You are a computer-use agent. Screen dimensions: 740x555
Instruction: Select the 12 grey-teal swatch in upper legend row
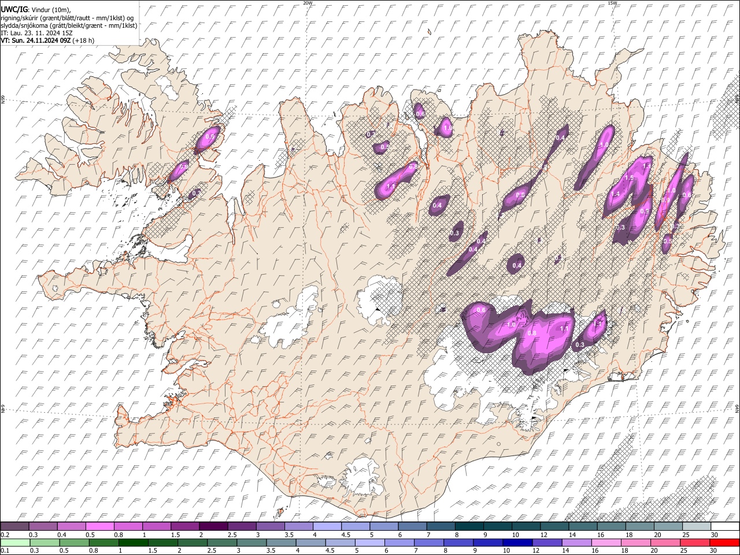click(x=554, y=527)
